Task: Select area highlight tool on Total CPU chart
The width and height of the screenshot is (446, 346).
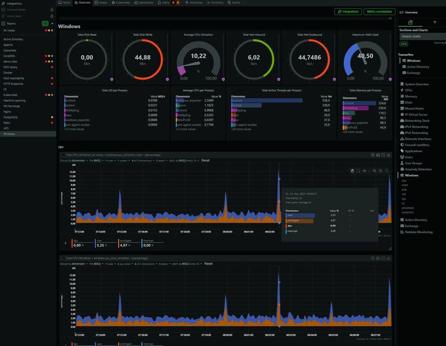Action: tap(358, 171)
